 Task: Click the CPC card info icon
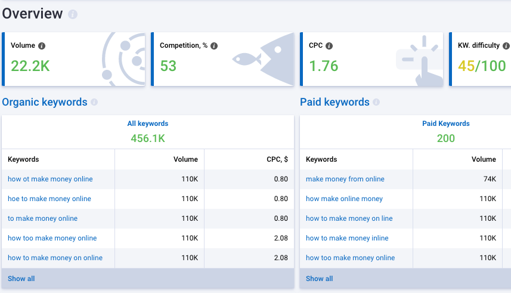[x=329, y=46]
